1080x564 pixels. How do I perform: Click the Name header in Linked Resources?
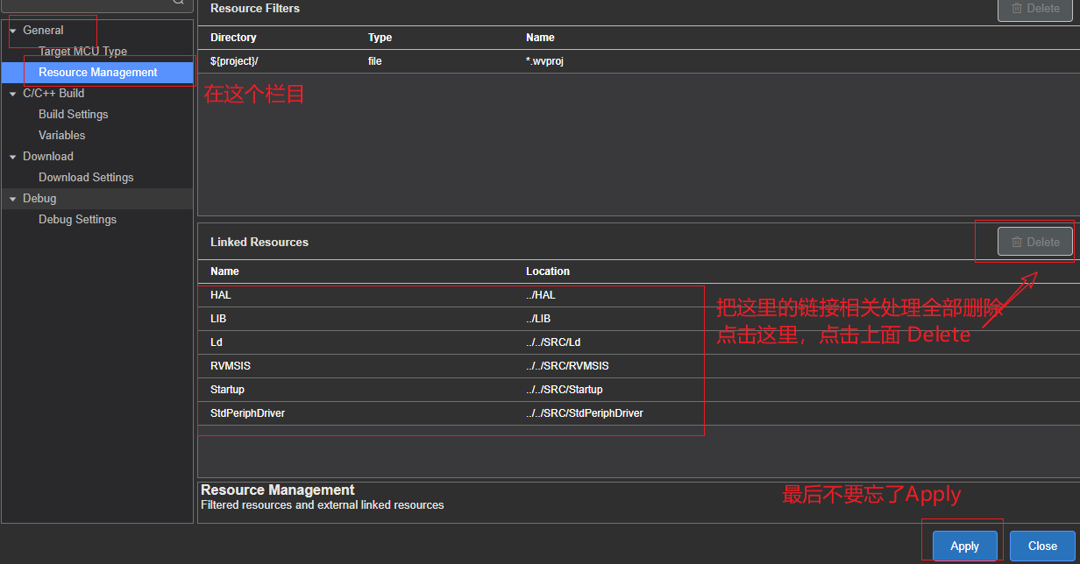[x=224, y=271]
